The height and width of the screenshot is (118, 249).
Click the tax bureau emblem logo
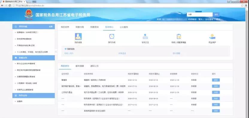(x=29, y=15)
